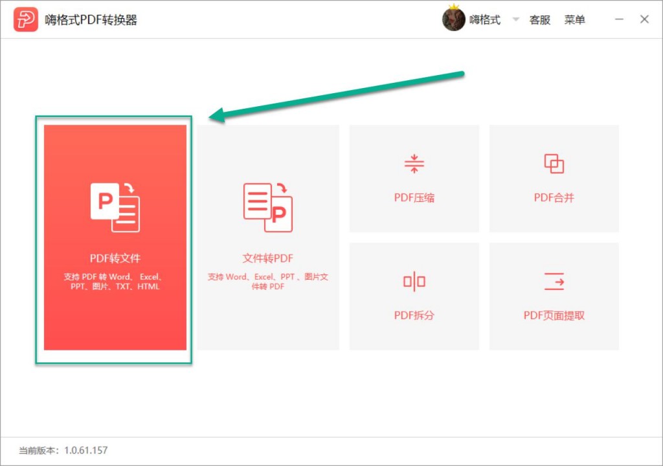Click the PDF页面提取 extract arrow icon
The image size is (663, 466).
click(554, 281)
